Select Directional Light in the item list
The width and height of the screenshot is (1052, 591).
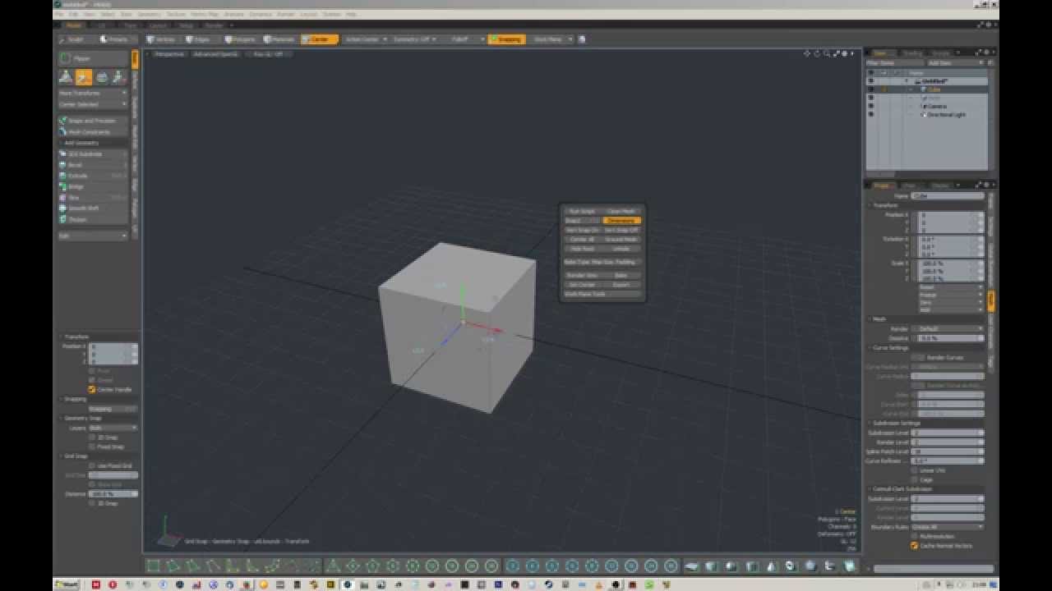click(x=946, y=115)
